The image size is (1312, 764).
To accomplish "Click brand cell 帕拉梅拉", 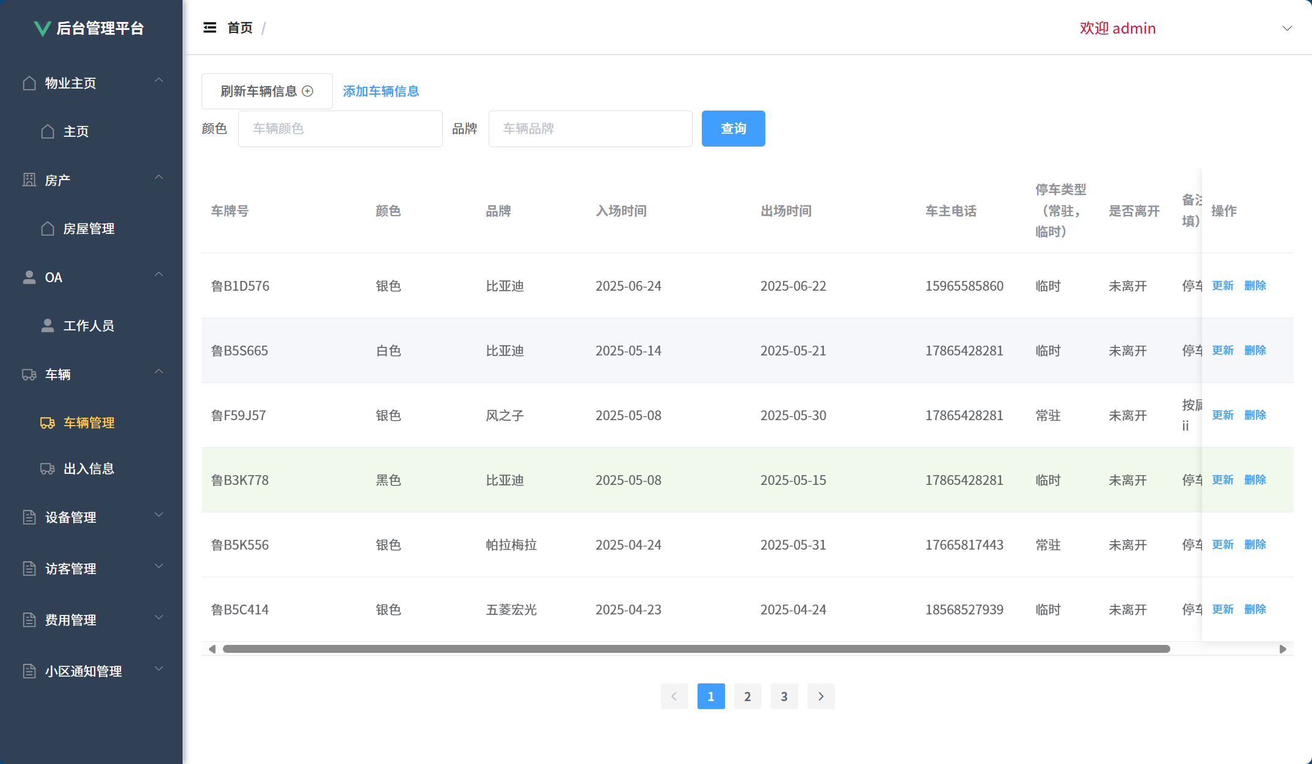I will [x=511, y=545].
